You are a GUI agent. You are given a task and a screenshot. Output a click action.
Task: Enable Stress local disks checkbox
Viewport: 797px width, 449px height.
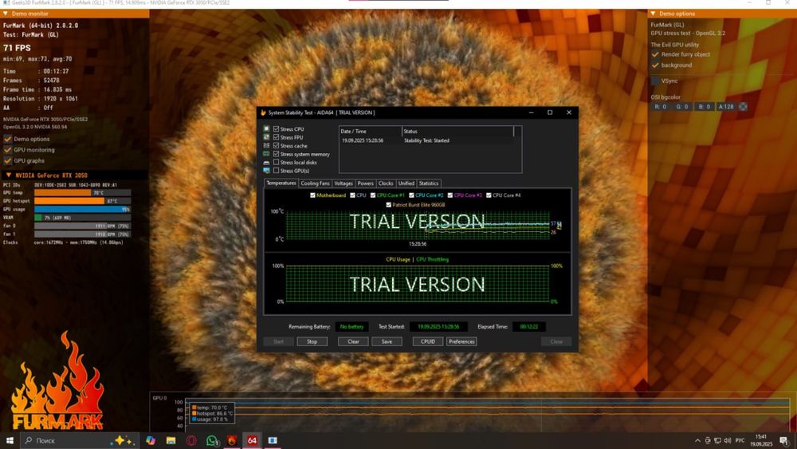276,162
